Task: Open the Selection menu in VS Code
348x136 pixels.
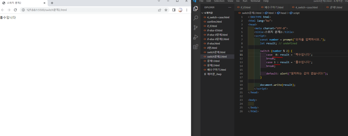Action: (219, 1)
